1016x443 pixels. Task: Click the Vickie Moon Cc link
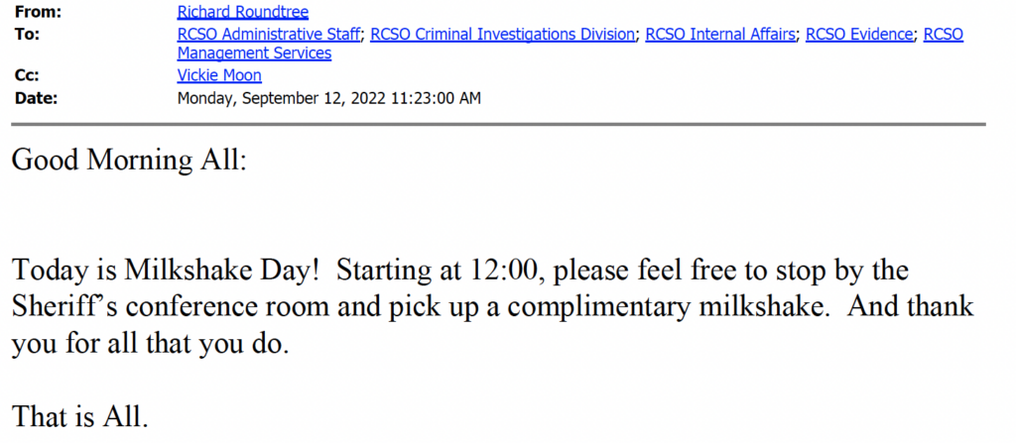tap(219, 75)
